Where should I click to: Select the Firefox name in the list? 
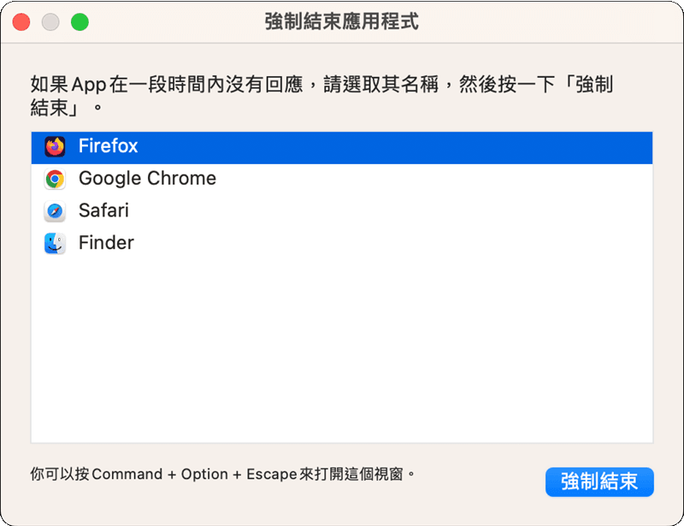click(x=108, y=146)
